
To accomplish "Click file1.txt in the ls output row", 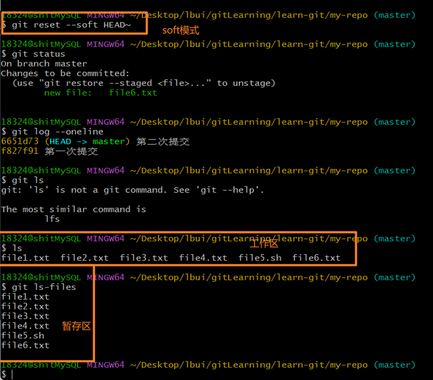I will pos(25,258).
